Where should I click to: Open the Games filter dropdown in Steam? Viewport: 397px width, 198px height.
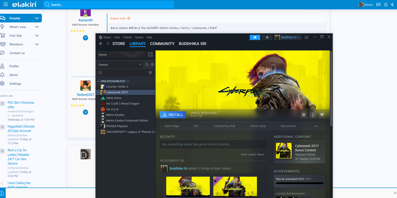120,65
